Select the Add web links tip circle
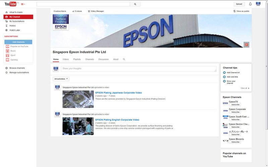 [x=224, y=77]
